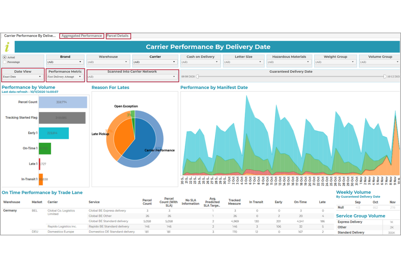This screenshot has width=401, height=268.
Task: Click the Domestico Europe carrier cell
Action: click(x=61, y=232)
